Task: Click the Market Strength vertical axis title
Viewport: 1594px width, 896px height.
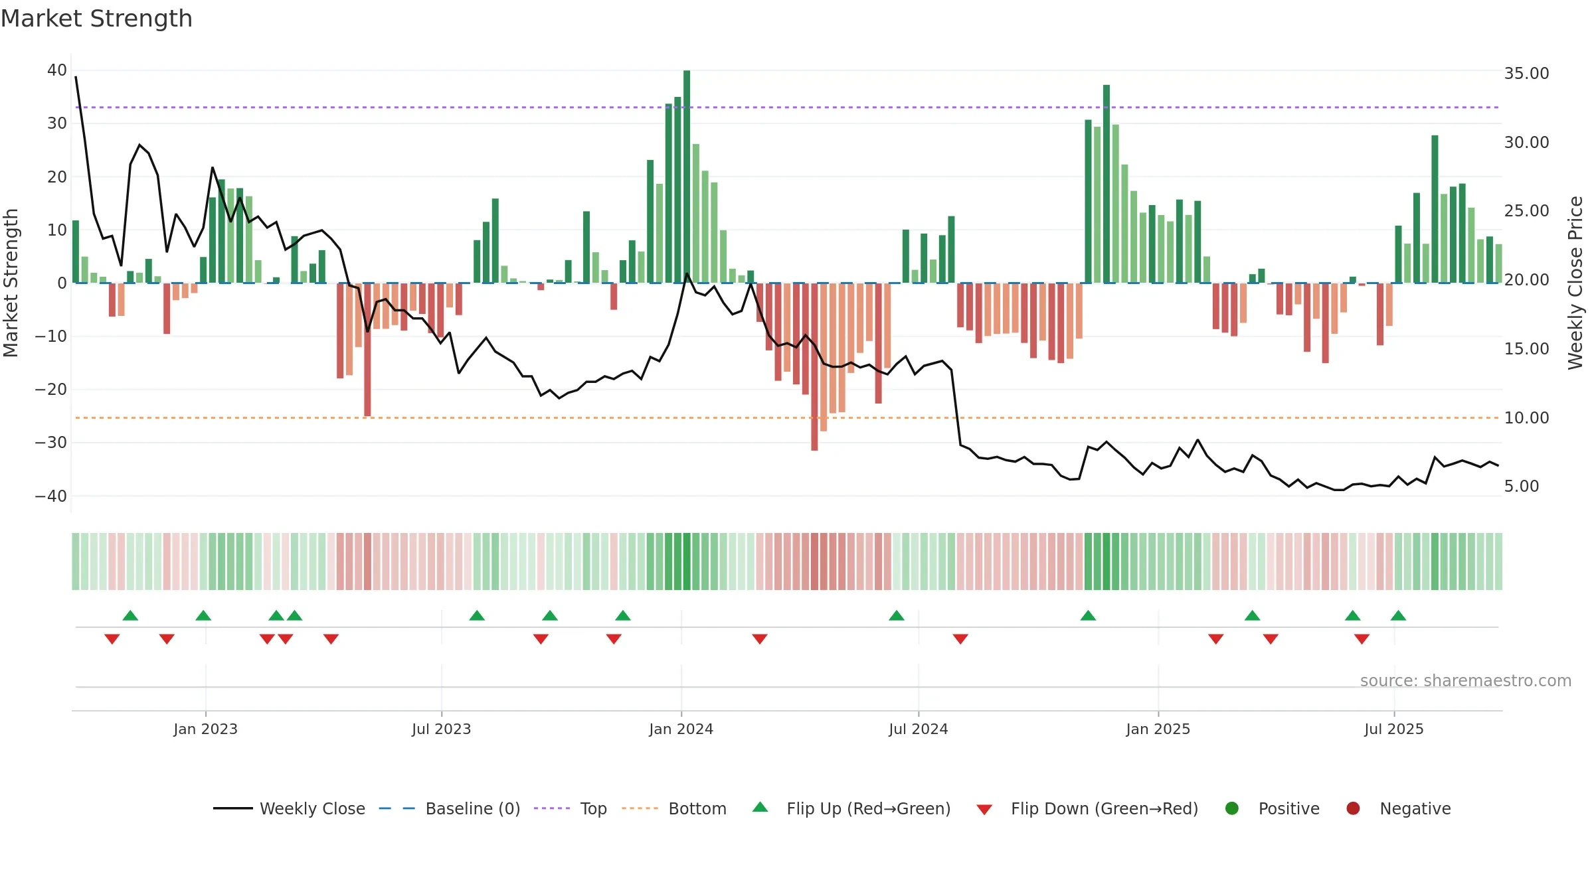Action: (11, 283)
